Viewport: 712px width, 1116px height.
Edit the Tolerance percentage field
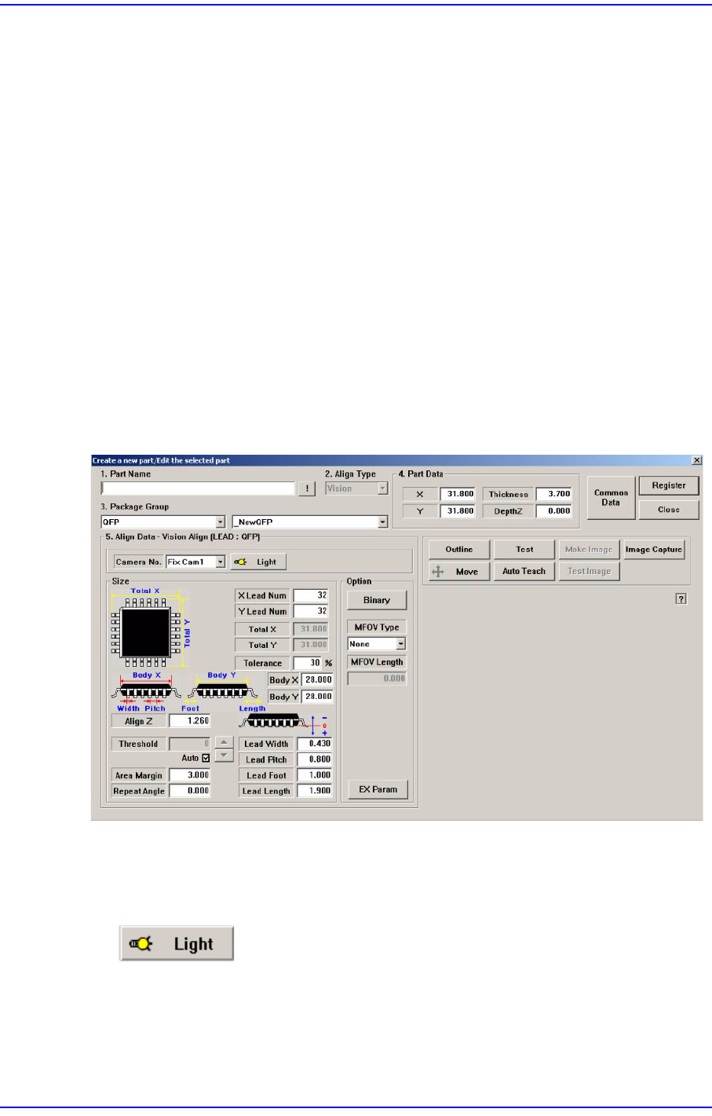click(308, 664)
